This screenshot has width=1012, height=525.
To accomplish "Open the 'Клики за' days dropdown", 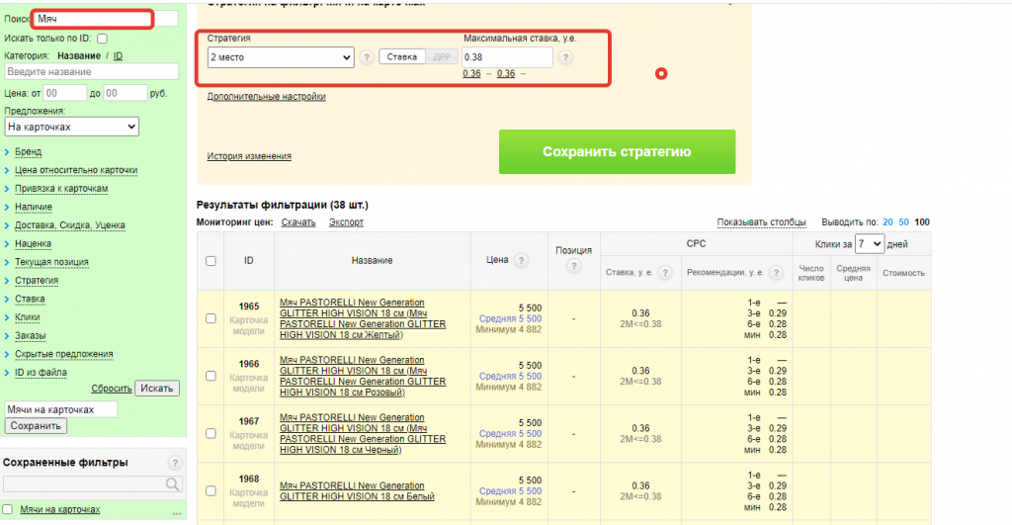I will click(x=870, y=243).
